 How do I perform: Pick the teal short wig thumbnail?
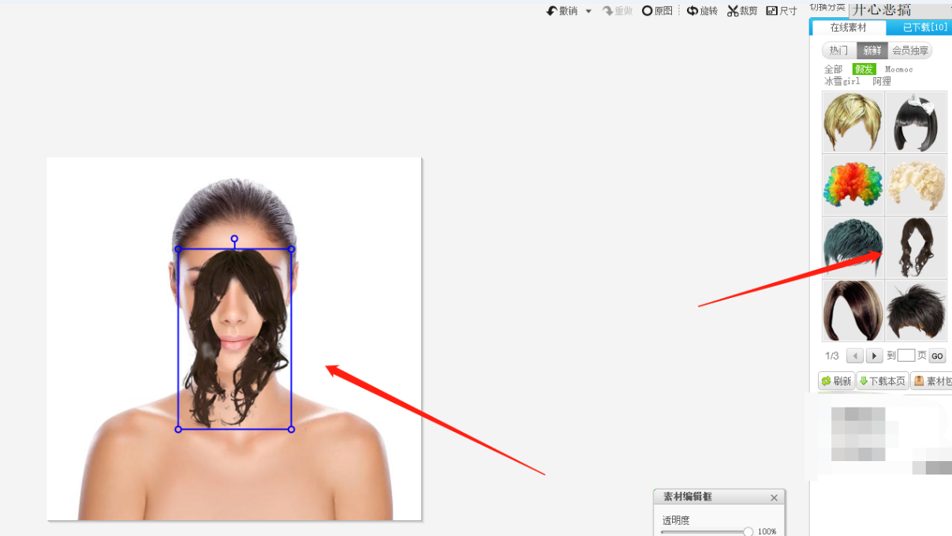(853, 248)
